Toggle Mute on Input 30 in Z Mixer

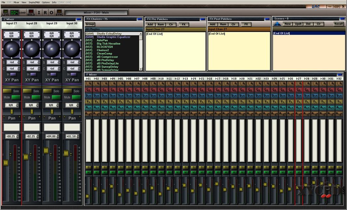[76, 97]
